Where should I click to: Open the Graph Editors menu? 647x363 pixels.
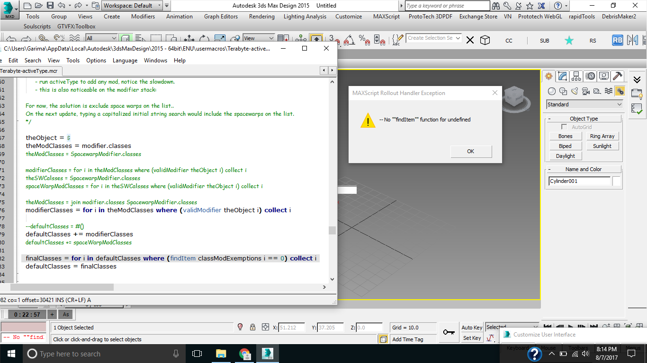(x=221, y=16)
